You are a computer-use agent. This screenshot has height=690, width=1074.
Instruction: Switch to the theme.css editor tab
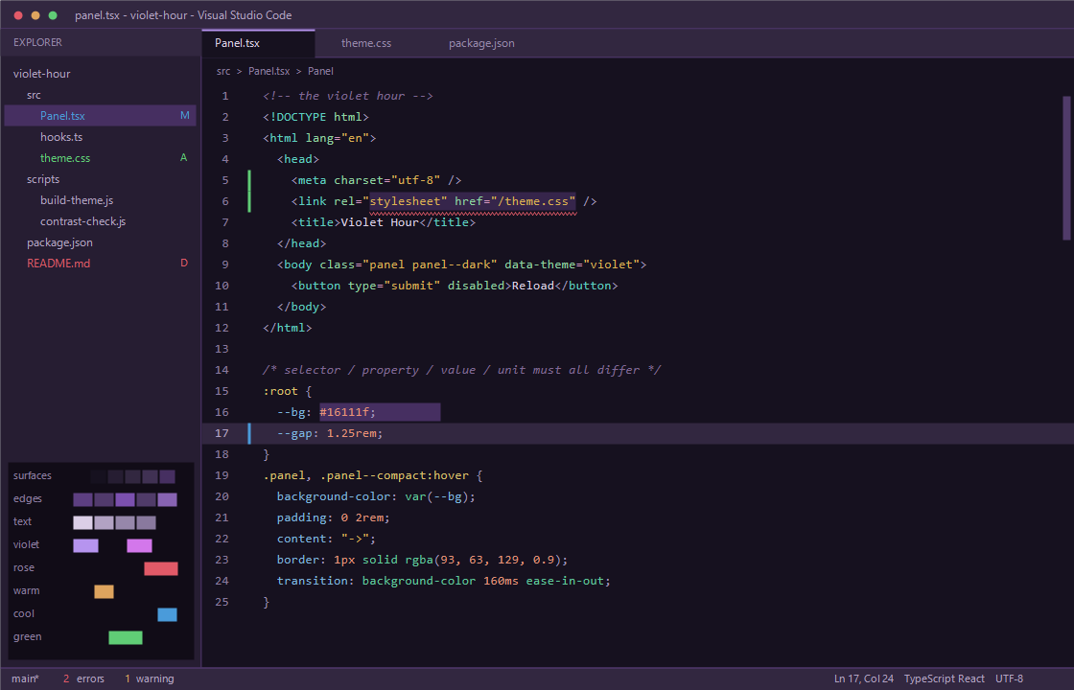click(365, 43)
